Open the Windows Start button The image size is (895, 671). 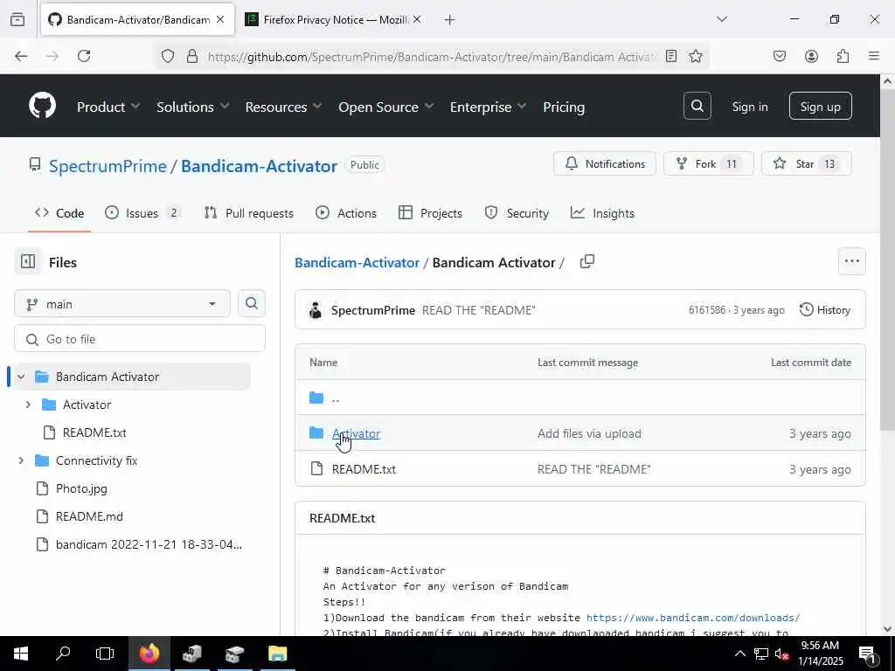(x=21, y=654)
